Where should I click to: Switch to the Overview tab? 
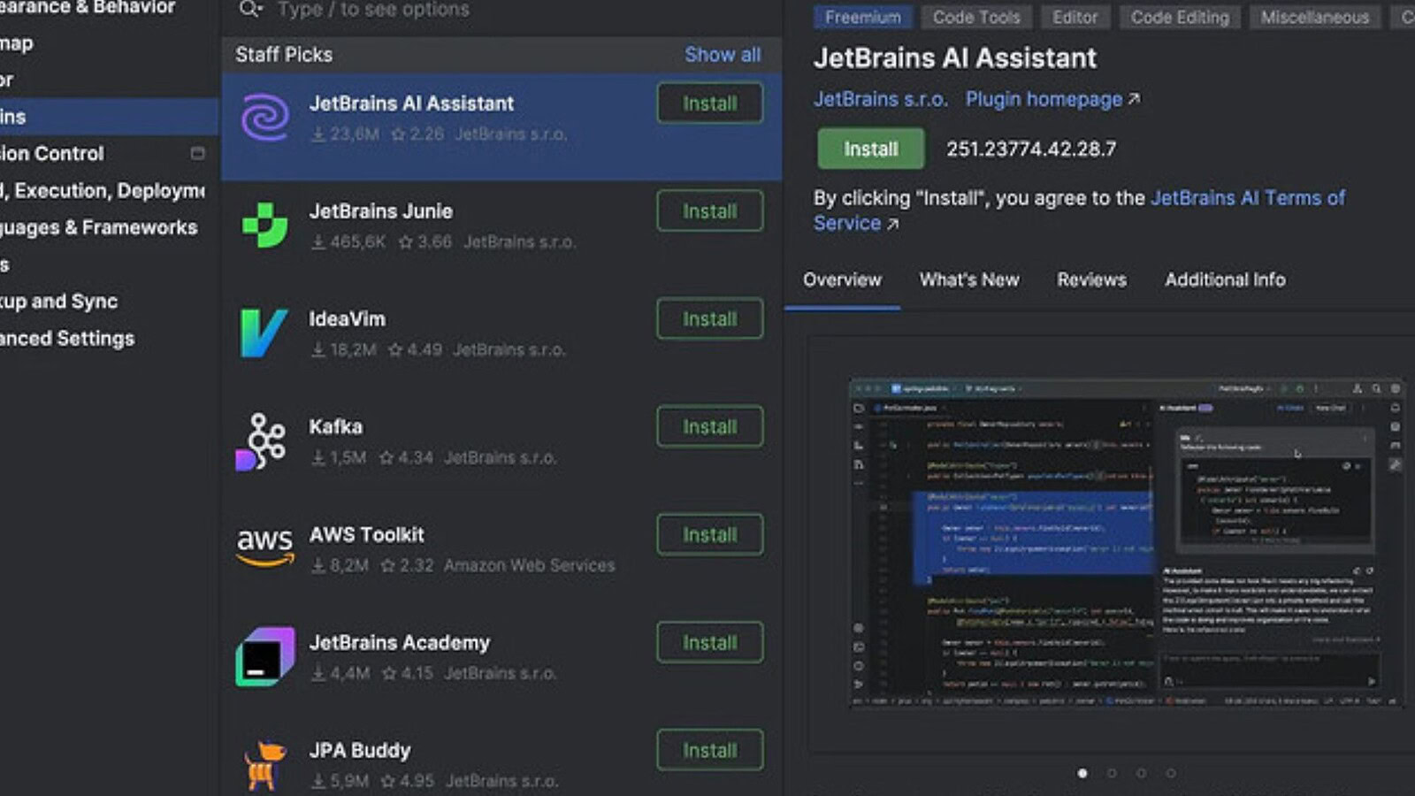click(x=842, y=279)
